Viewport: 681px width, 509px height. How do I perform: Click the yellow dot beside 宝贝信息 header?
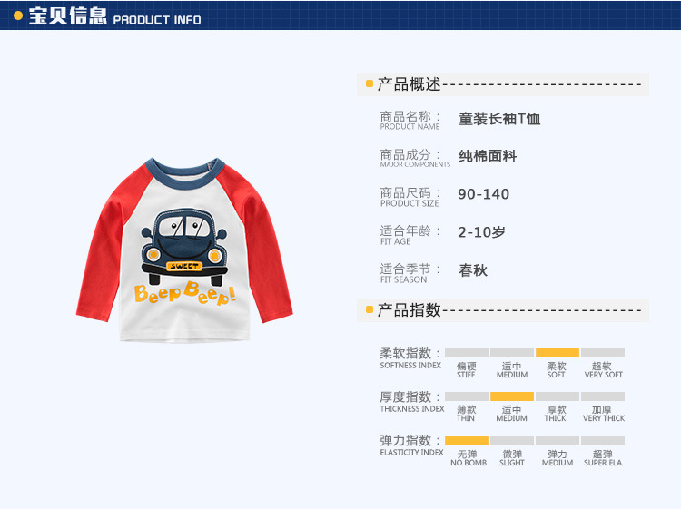(18, 16)
